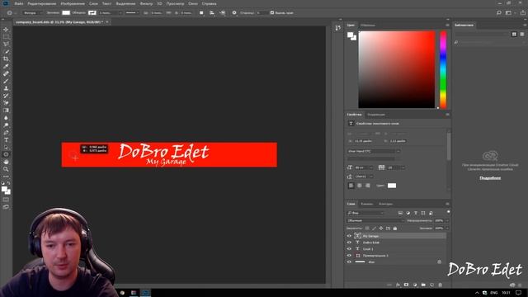Hide the background layer
The width and height of the screenshot is (528, 297).
tap(349, 262)
